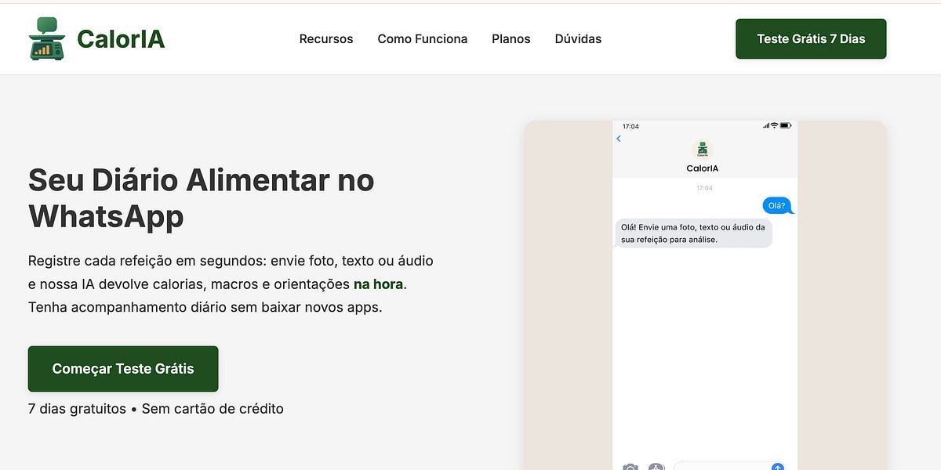Screen dimensions: 941x470
Task: Tap the back chevron in the phone chat
Action: (x=619, y=139)
